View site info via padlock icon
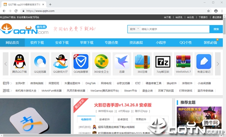This screenshot has height=137, width=226. click(x=23, y=11)
